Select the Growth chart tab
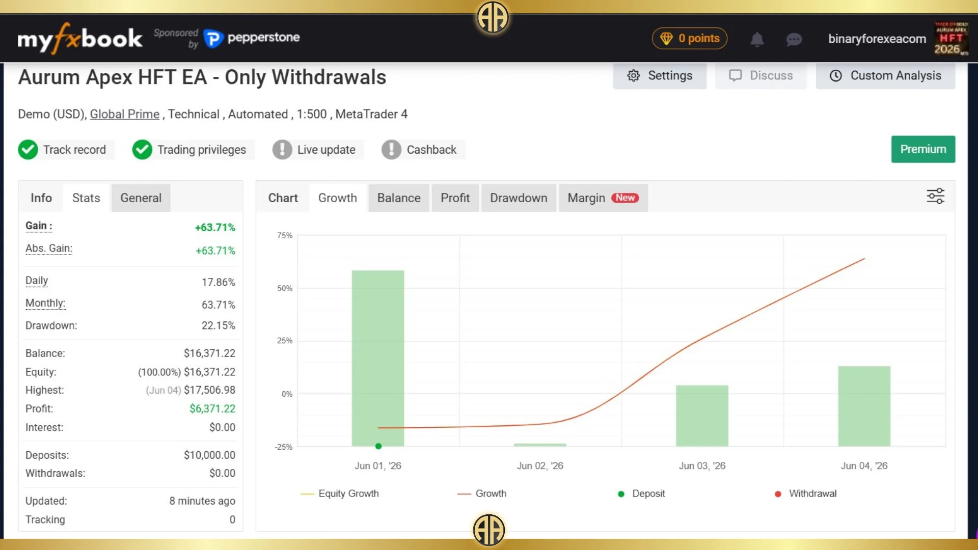Image resolution: width=978 pixels, height=550 pixels. pyautogui.click(x=338, y=198)
